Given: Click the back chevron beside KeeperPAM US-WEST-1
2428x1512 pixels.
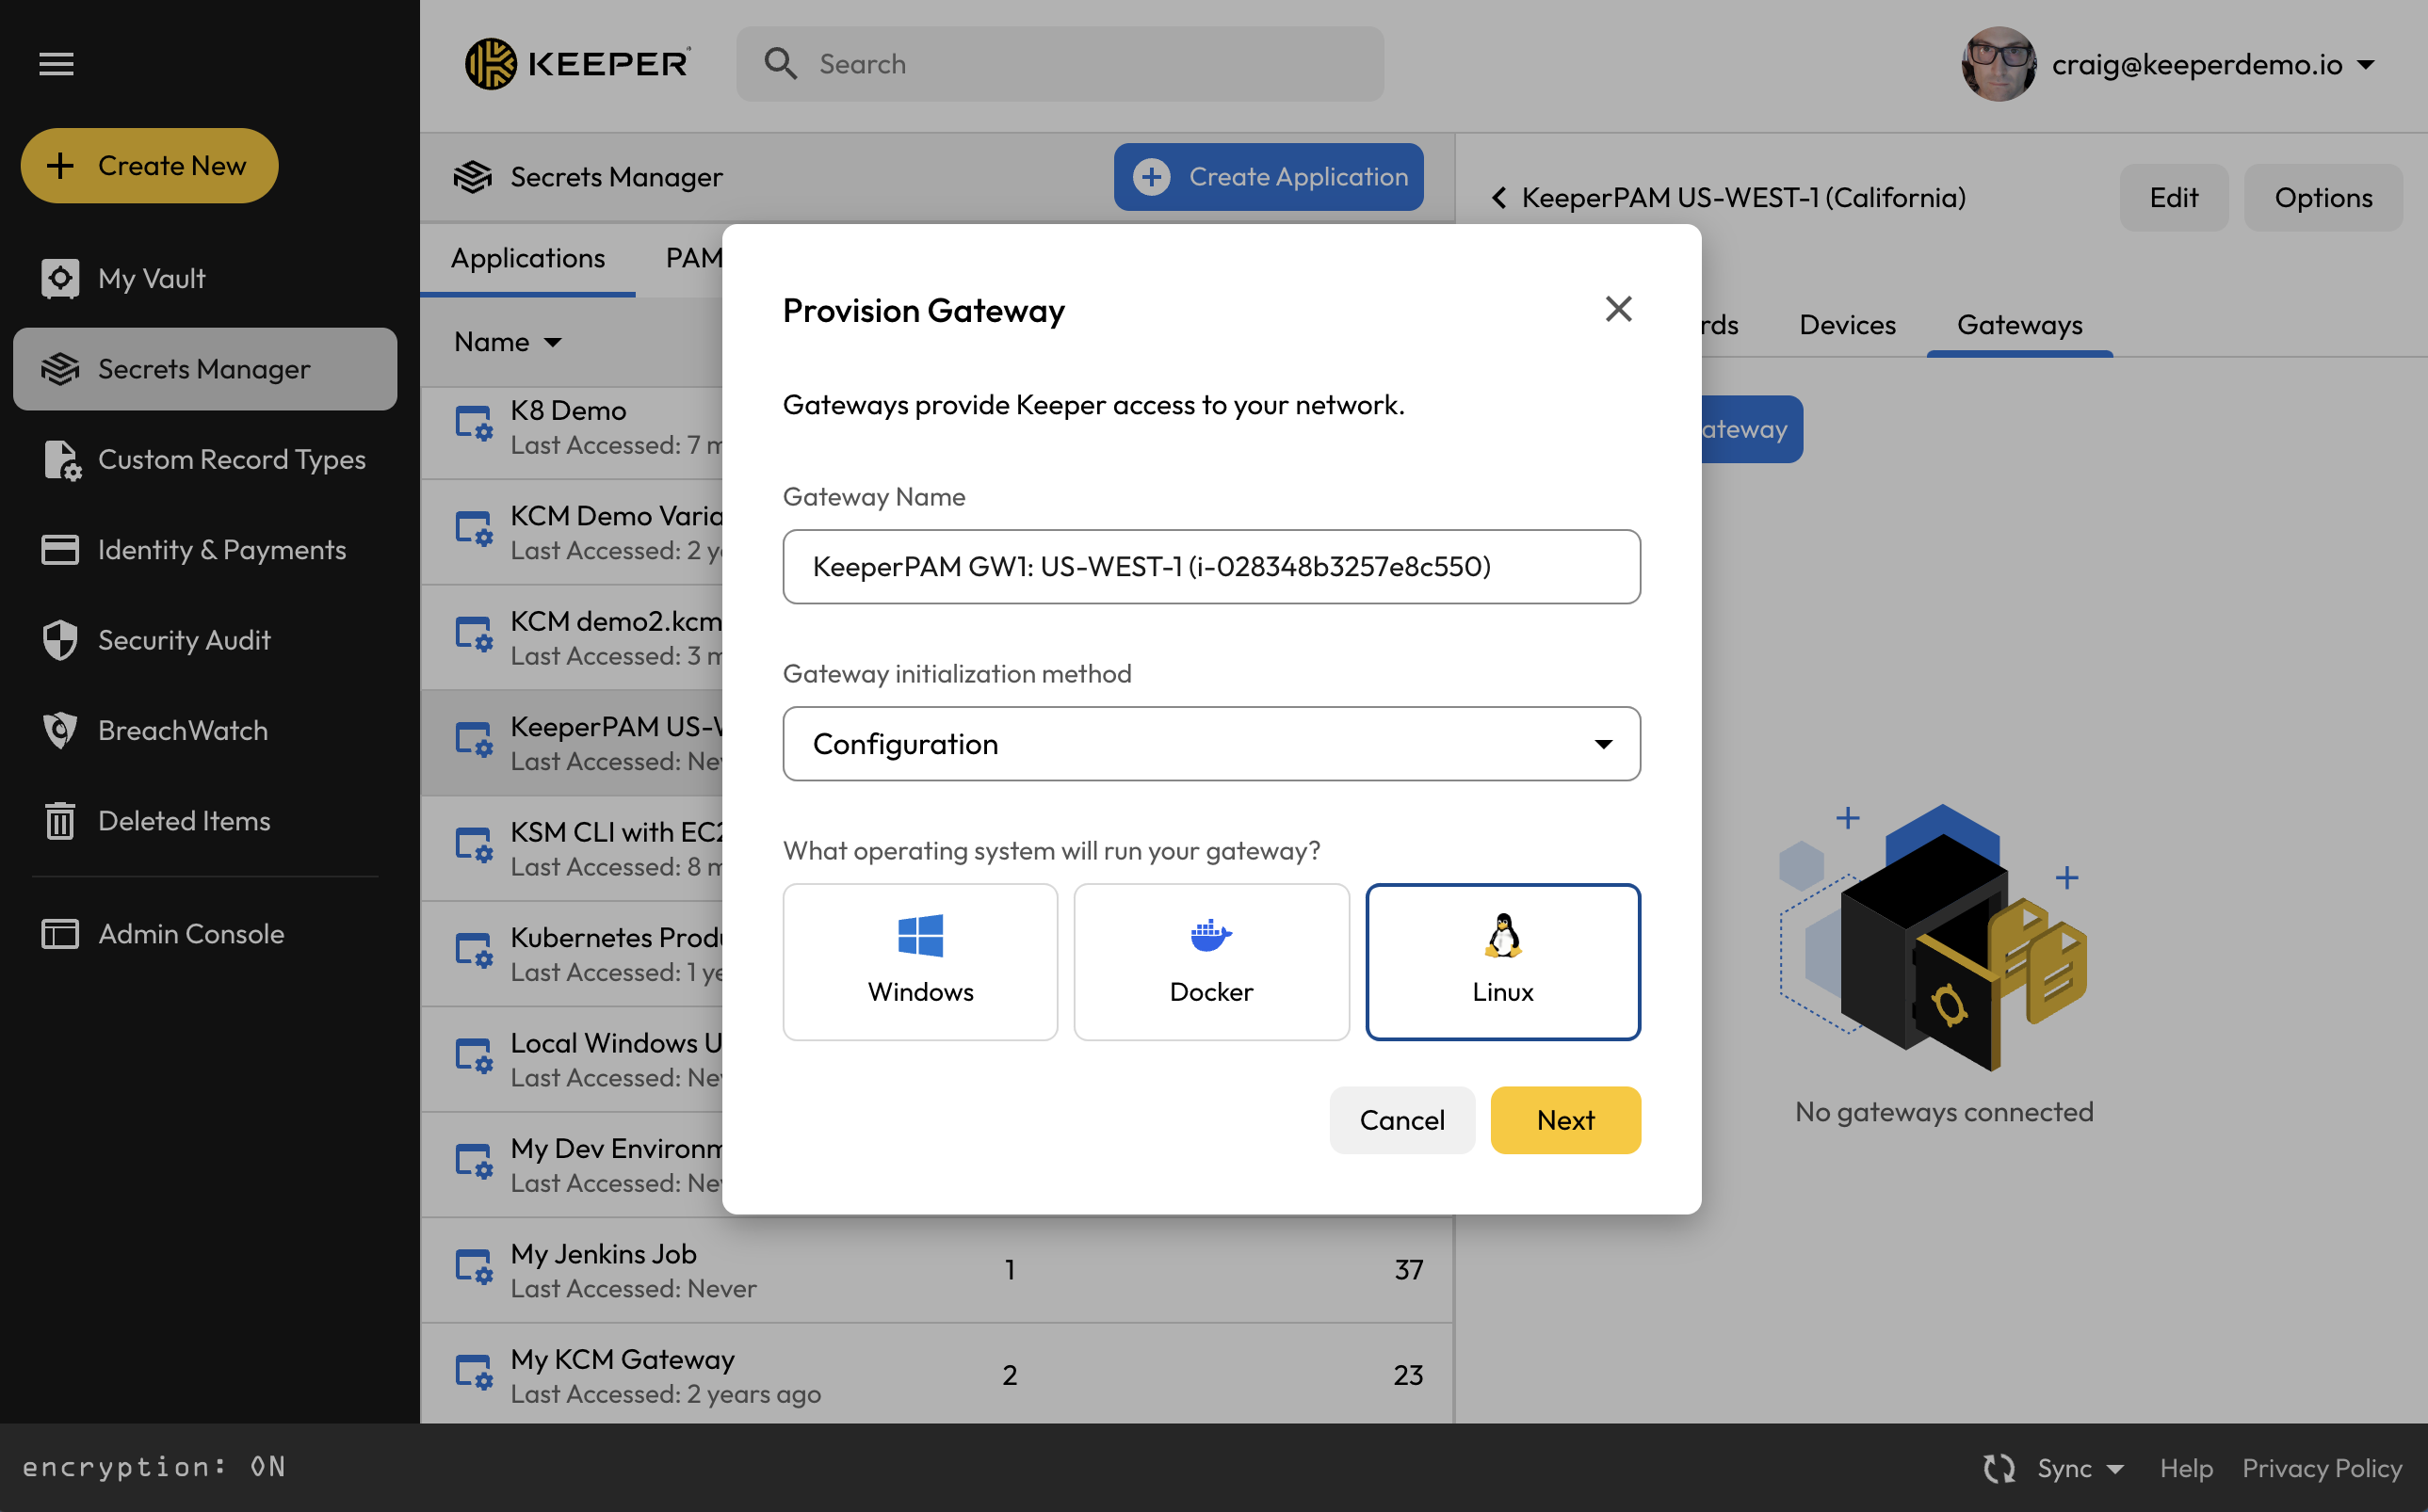Looking at the screenshot, I should click(1497, 198).
